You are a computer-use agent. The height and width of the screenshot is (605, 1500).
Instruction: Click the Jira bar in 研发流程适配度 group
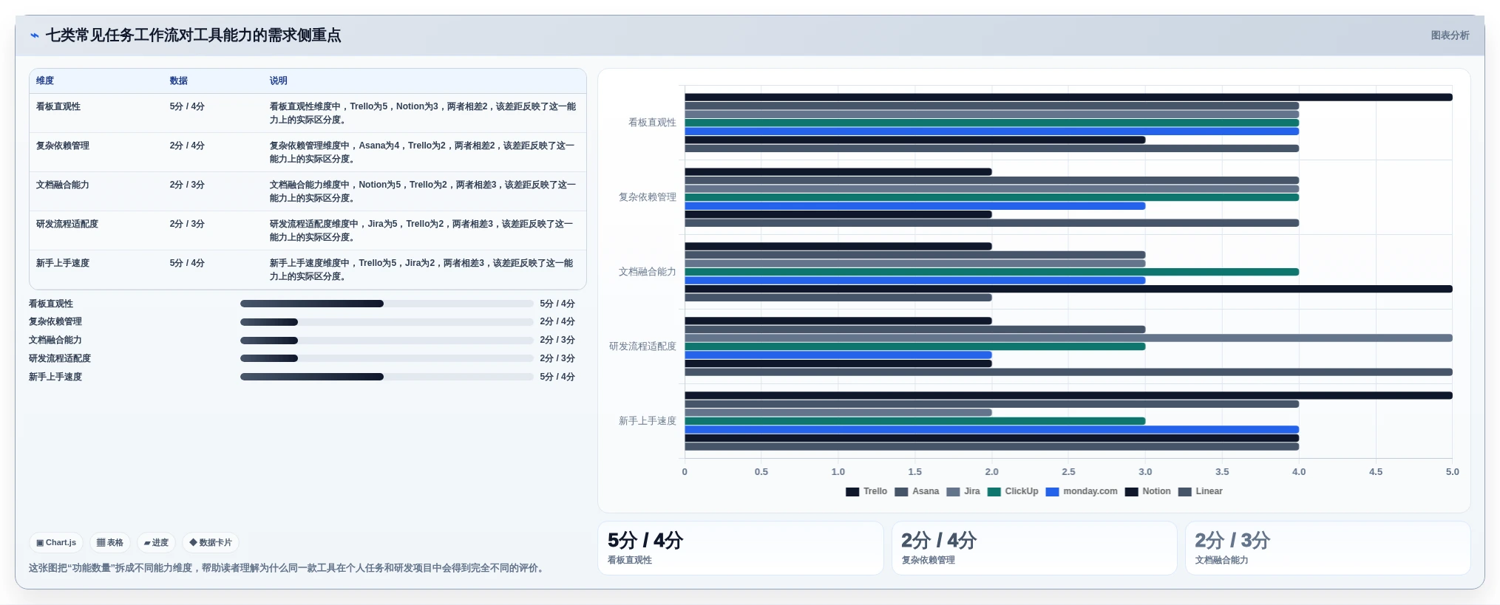point(1068,338)
